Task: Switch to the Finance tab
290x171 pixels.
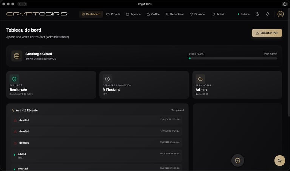Action: coord(197,14)
